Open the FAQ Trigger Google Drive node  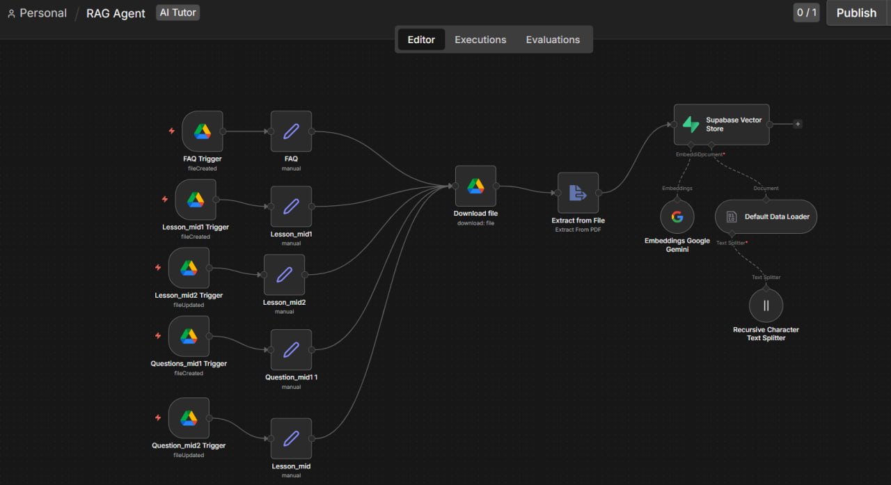point(203,131)
